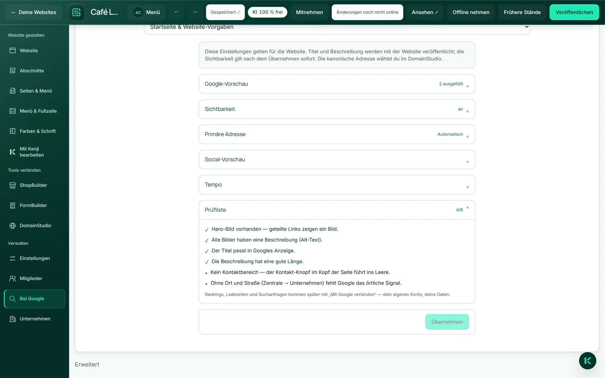Click the undo arrow in top bar
605x378 pixels.
pos(177,12)
